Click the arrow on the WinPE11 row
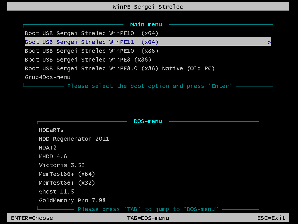 click(x=269, y=42)
